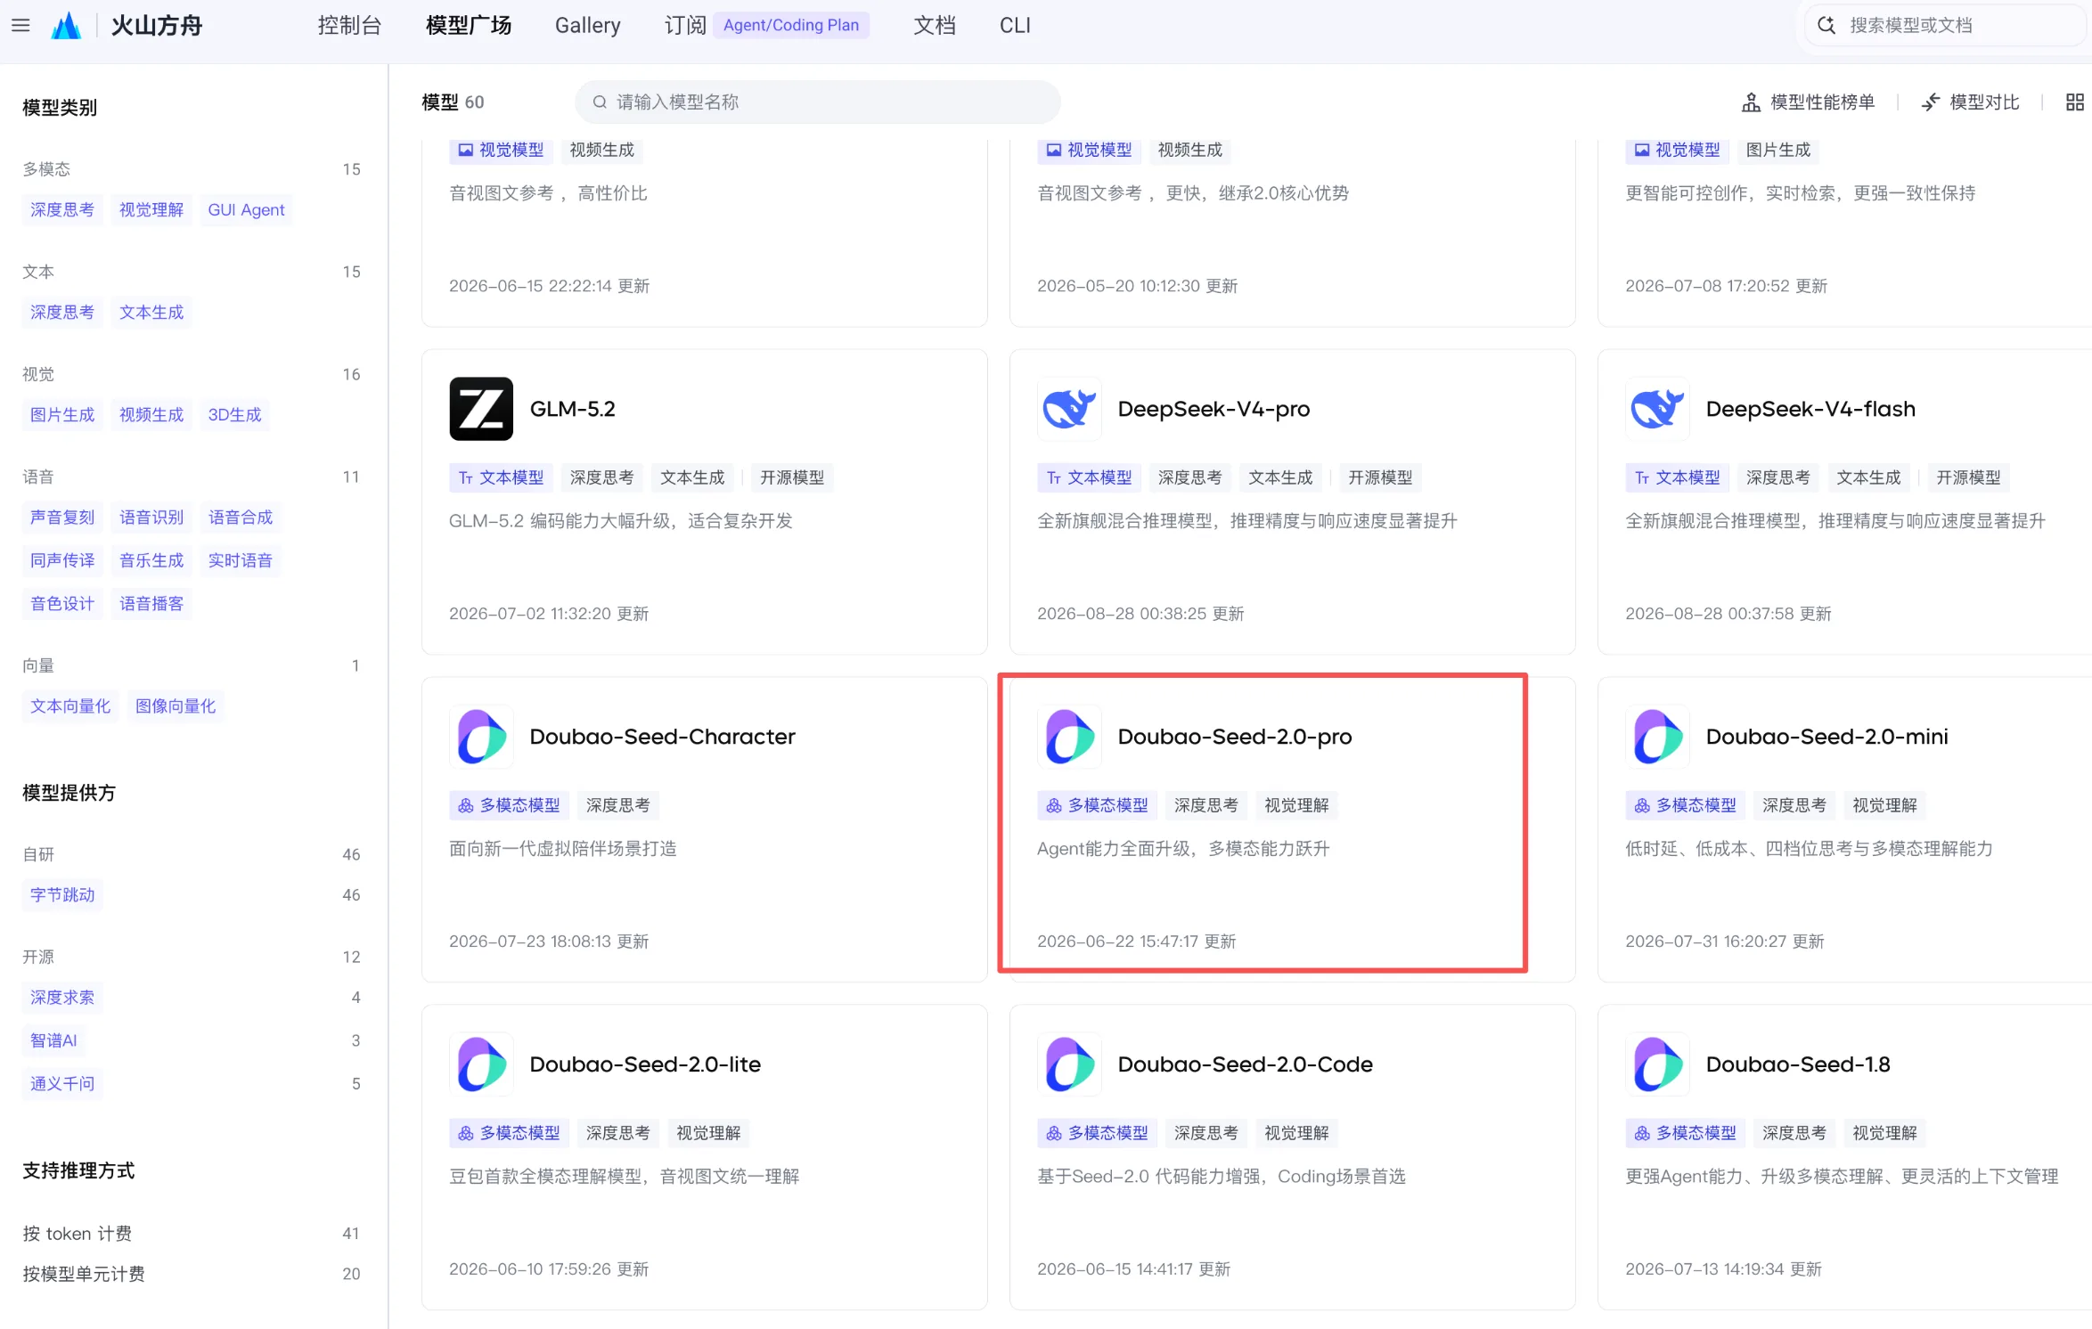Viewport: 2092px width, 1329px height.
Task: Click the search magnifier icon in top bar
Action: pos(1826,25)
